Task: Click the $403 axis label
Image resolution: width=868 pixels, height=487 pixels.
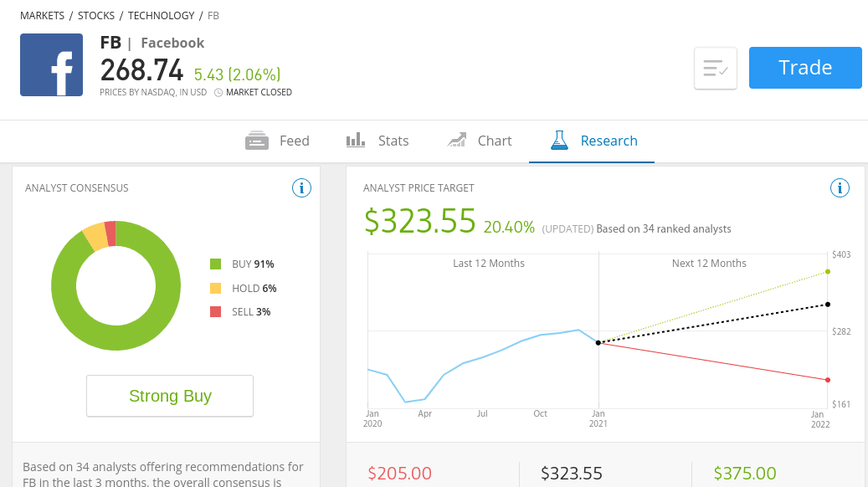Action: tap(841, 254)
